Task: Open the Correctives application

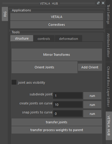Action: point(57,25)
